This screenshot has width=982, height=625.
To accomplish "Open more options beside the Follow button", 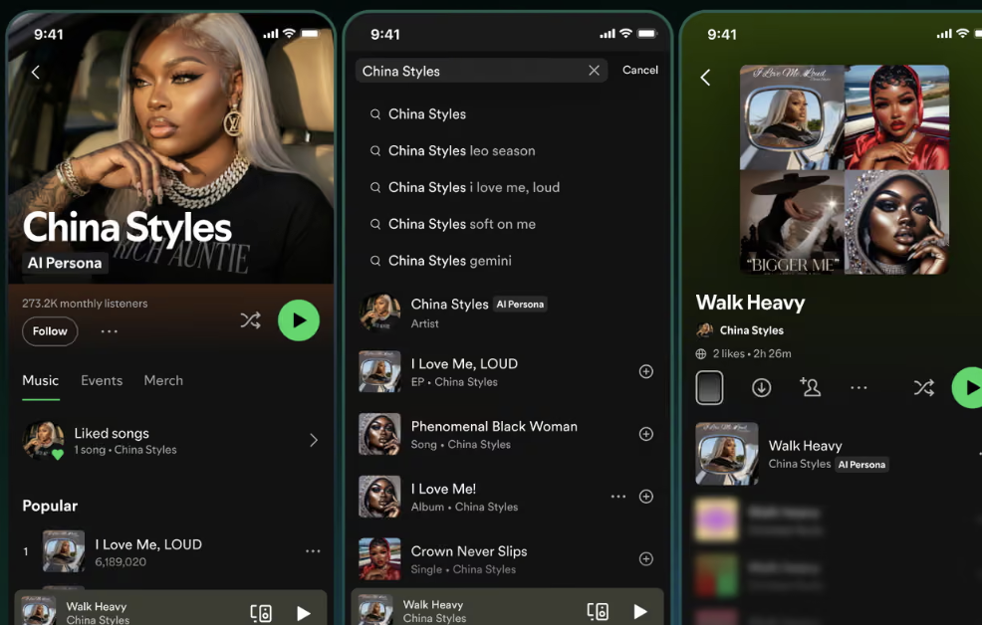I will click(109, 331).
